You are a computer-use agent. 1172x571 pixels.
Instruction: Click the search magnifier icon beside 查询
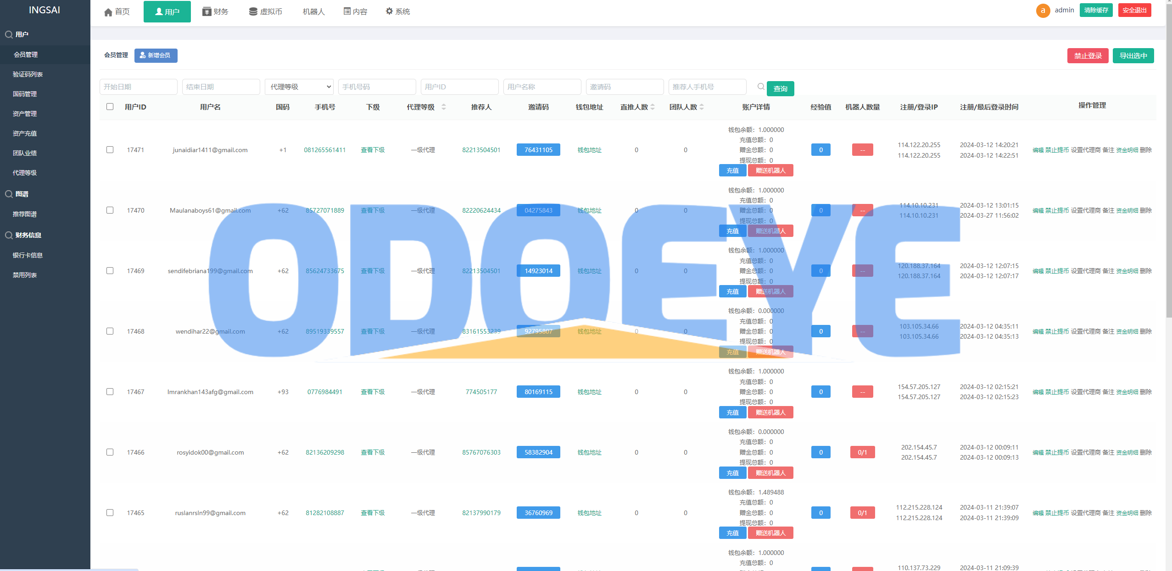pyautogui.click(x=761, y=87)
